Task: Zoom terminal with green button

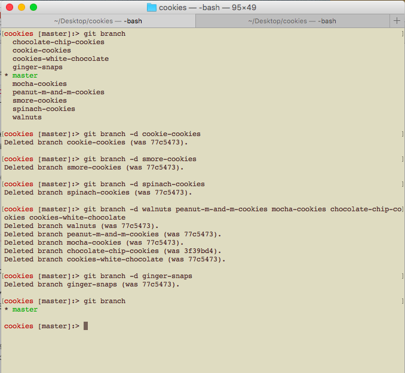Action: tap(33, 7)
